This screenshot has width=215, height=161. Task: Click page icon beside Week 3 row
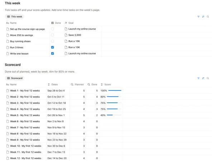[x=8, y=103]
